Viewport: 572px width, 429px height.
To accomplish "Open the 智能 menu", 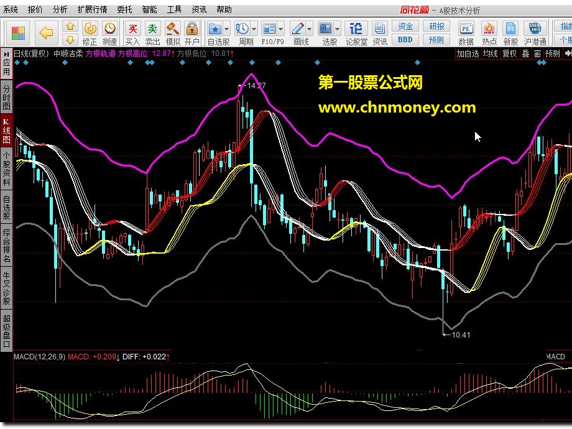I will pyautogui.click(x=149, y=9).
